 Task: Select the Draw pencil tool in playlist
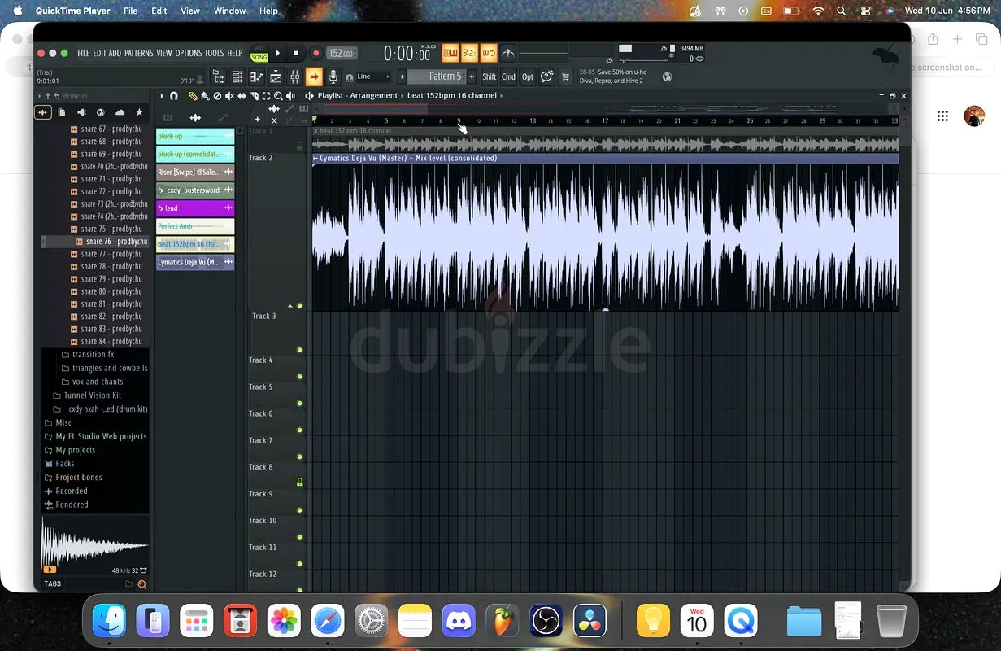pos(193,96)
